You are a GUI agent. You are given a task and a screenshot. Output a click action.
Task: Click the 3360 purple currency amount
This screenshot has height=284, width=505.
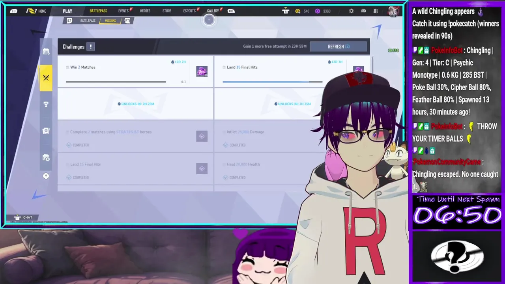coord(327,11)
